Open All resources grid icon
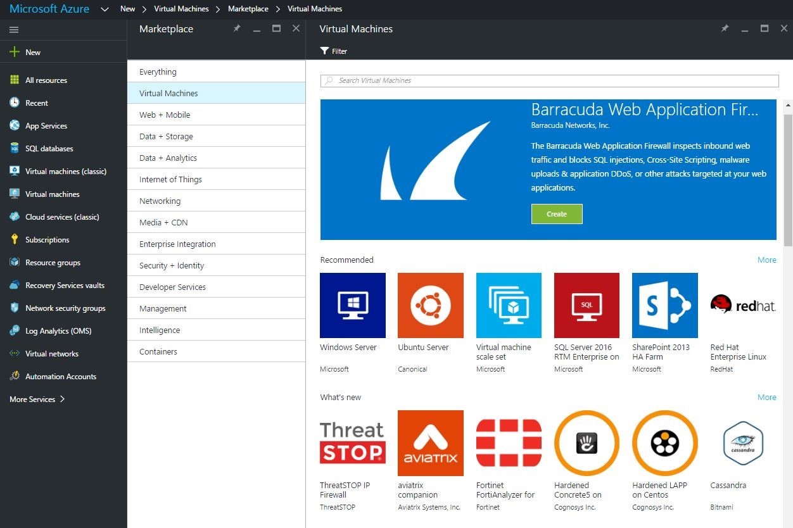793x528 pixels. point(15,80)
